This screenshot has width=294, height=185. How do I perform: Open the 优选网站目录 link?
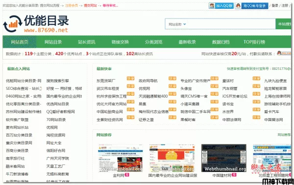click(x=57, y=104)
